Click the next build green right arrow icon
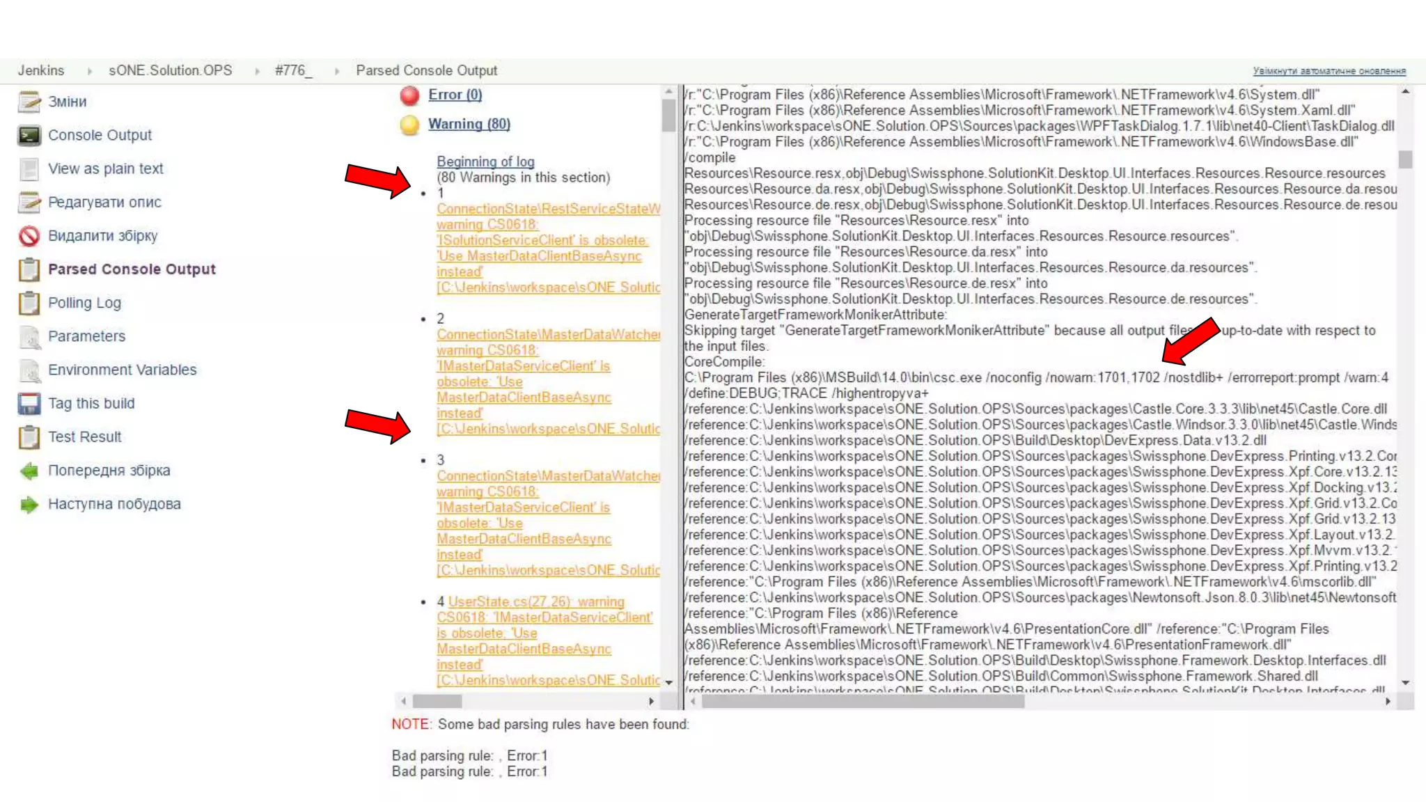1426x802 pixels. [x=29, y=504]
